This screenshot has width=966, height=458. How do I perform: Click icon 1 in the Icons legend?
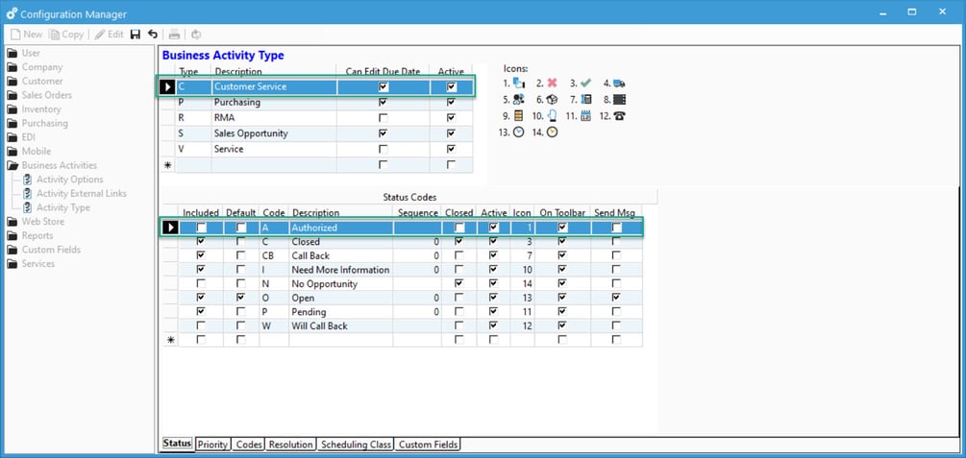519,84
